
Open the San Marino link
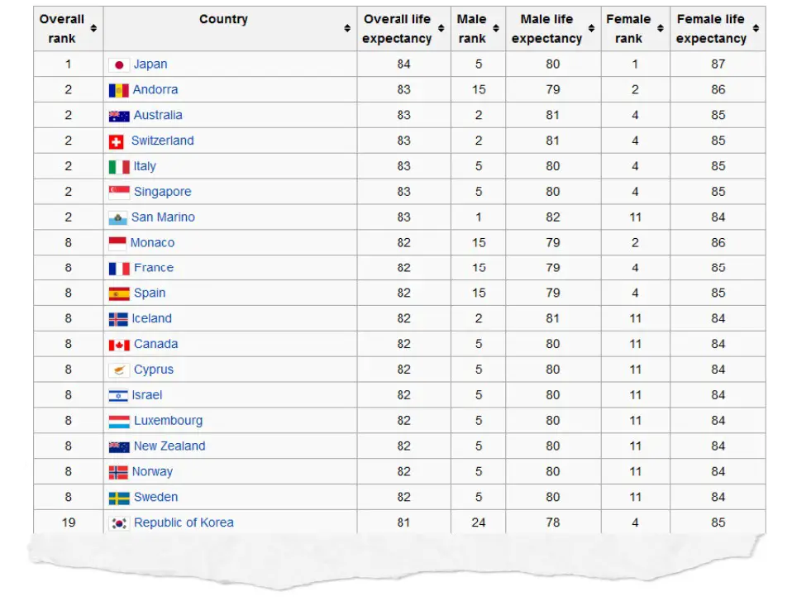tap(163, 217)
